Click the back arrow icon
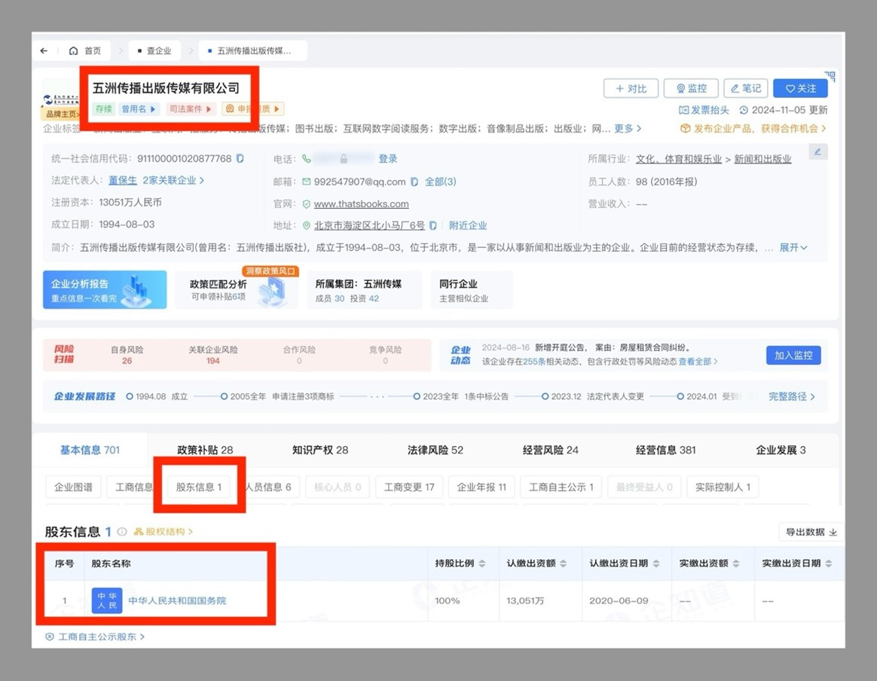Image resolution: width=877 pixels, height=681 pixels. (x=44, y=51)
